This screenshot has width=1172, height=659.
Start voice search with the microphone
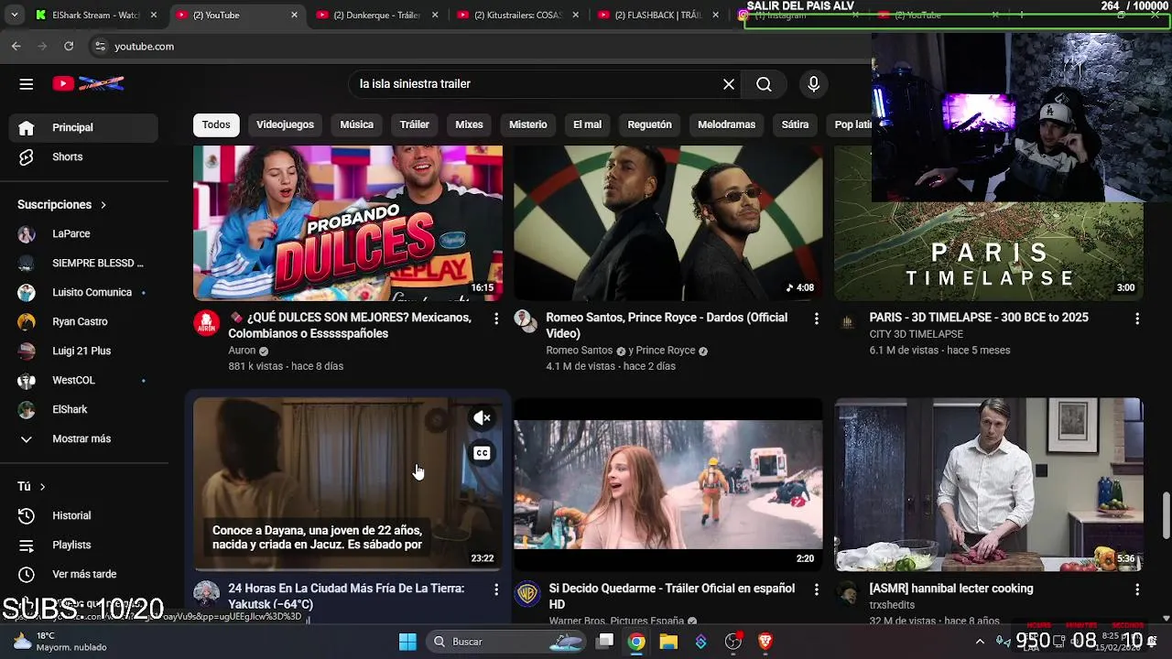(813, 84)
